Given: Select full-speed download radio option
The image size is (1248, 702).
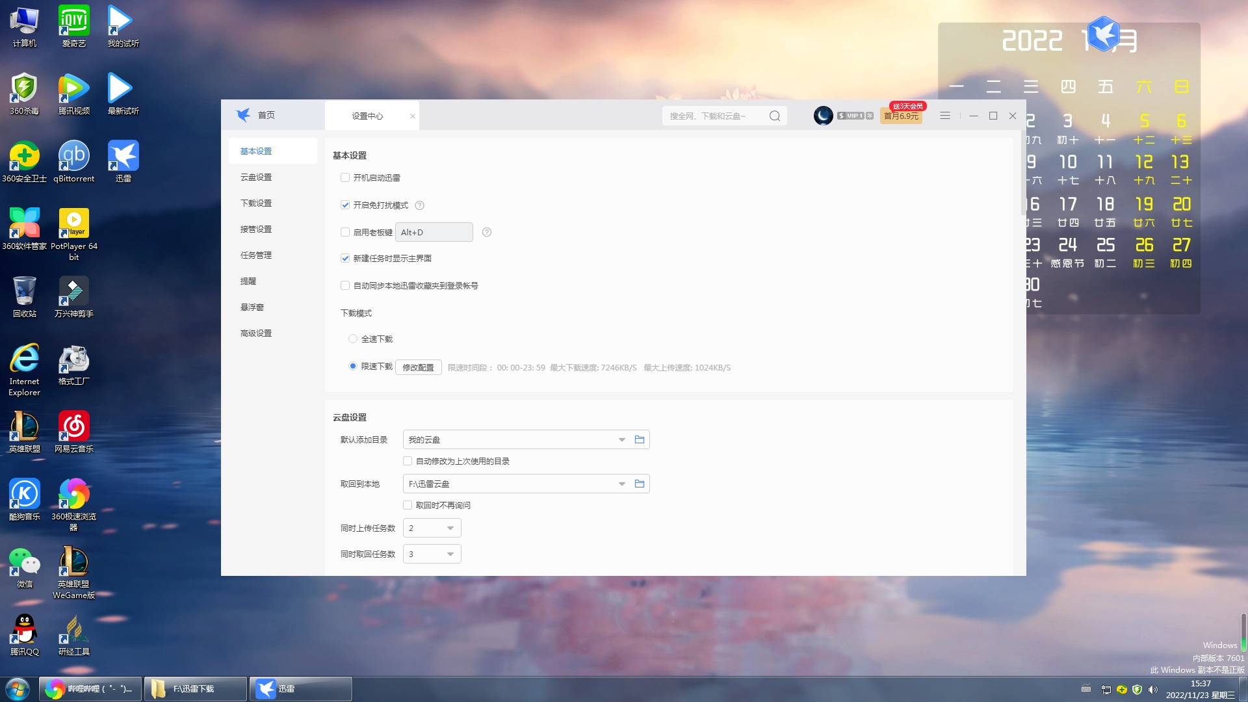Looking at the screenshot, I should [353, 339].
